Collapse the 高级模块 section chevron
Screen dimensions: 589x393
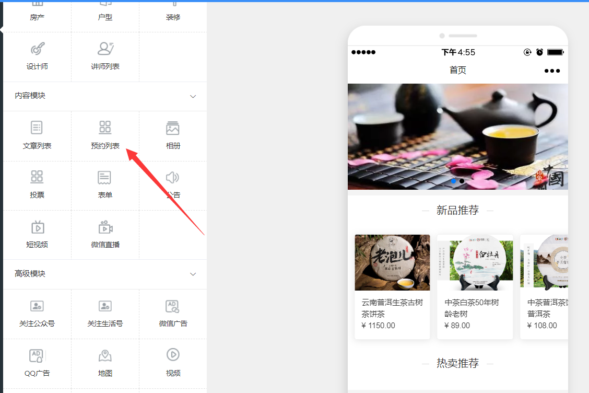193,274
